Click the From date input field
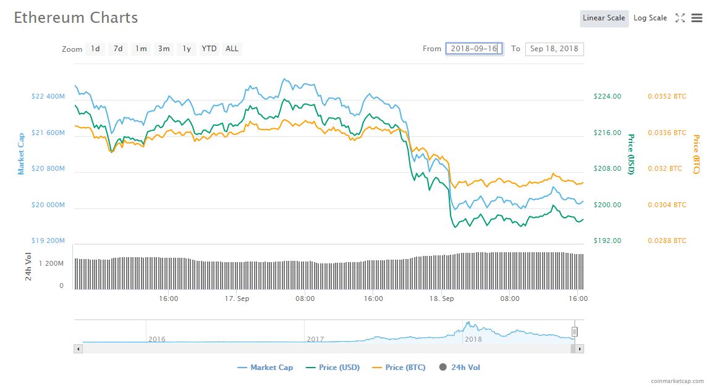Image resolution: width=712 pixels, height=391 pixels. click(x=474, y=49)
